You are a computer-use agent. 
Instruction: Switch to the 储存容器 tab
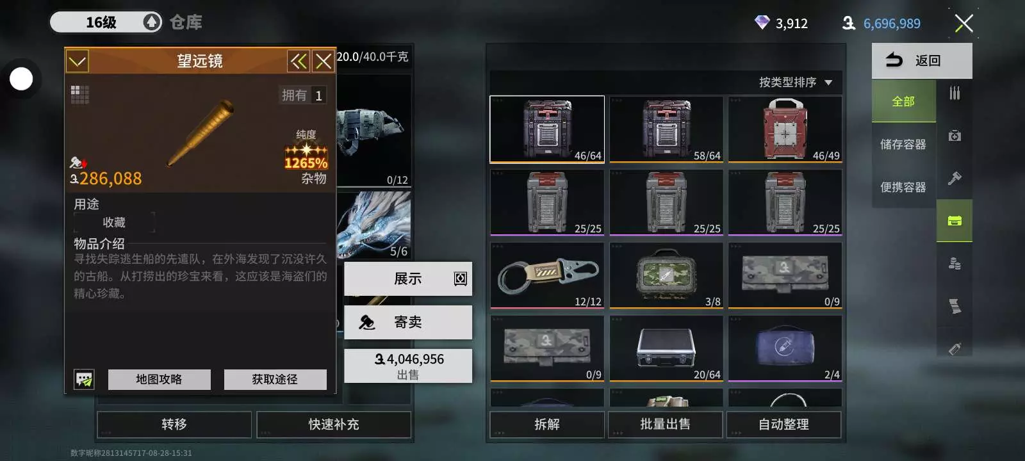903,145
